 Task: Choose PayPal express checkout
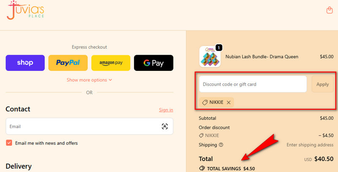pyautogui.click(x=68, y=63)
